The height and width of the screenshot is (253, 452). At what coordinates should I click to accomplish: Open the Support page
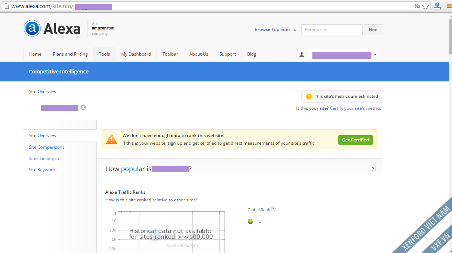pos(227,54)
